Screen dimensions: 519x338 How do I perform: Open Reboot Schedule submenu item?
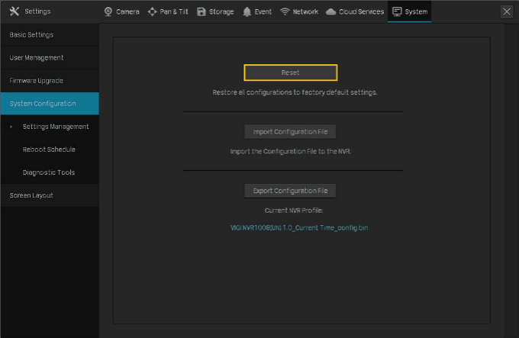pos(49,150)
